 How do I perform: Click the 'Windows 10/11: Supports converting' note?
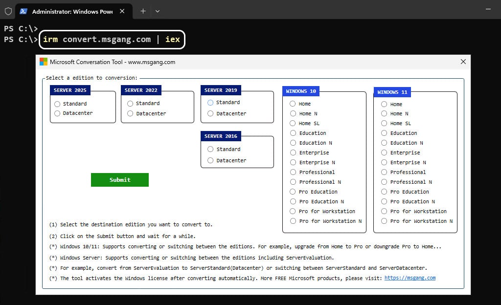point(245,247)
